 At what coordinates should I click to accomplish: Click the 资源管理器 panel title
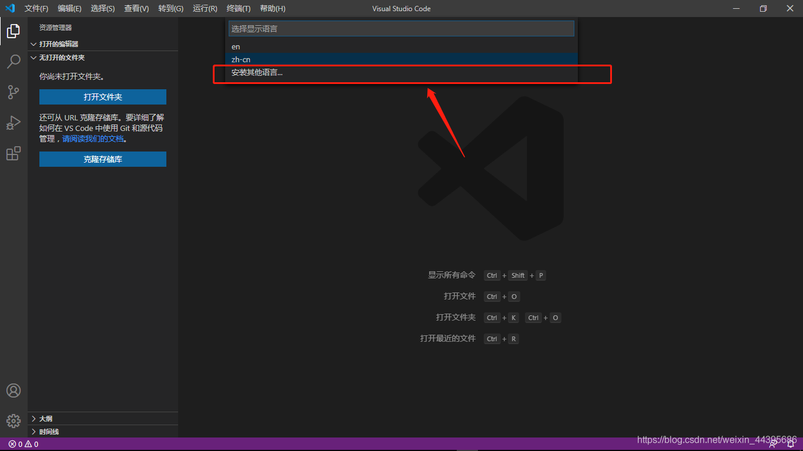[55, 28]
